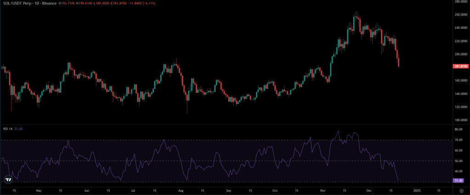This screenshot has height=195, width=470.
Task: Click the purple 31.42 RSI axis tag
Action: click(459, 181)
